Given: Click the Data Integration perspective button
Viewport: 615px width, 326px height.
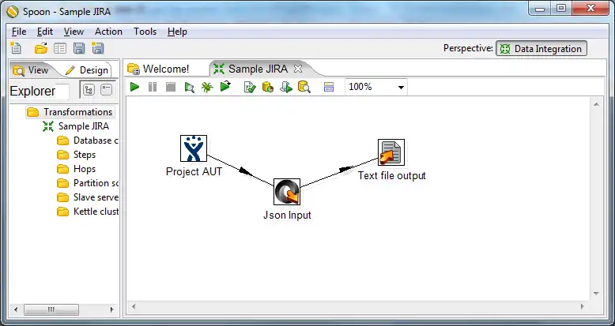Looking at the screenshot, I should point(541,49).
